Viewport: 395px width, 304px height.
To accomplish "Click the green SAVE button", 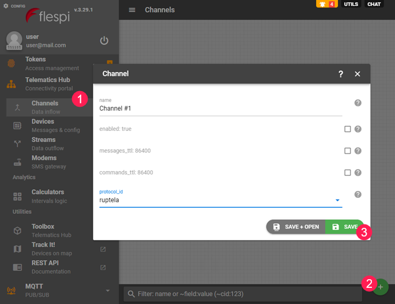I will 345,227.
